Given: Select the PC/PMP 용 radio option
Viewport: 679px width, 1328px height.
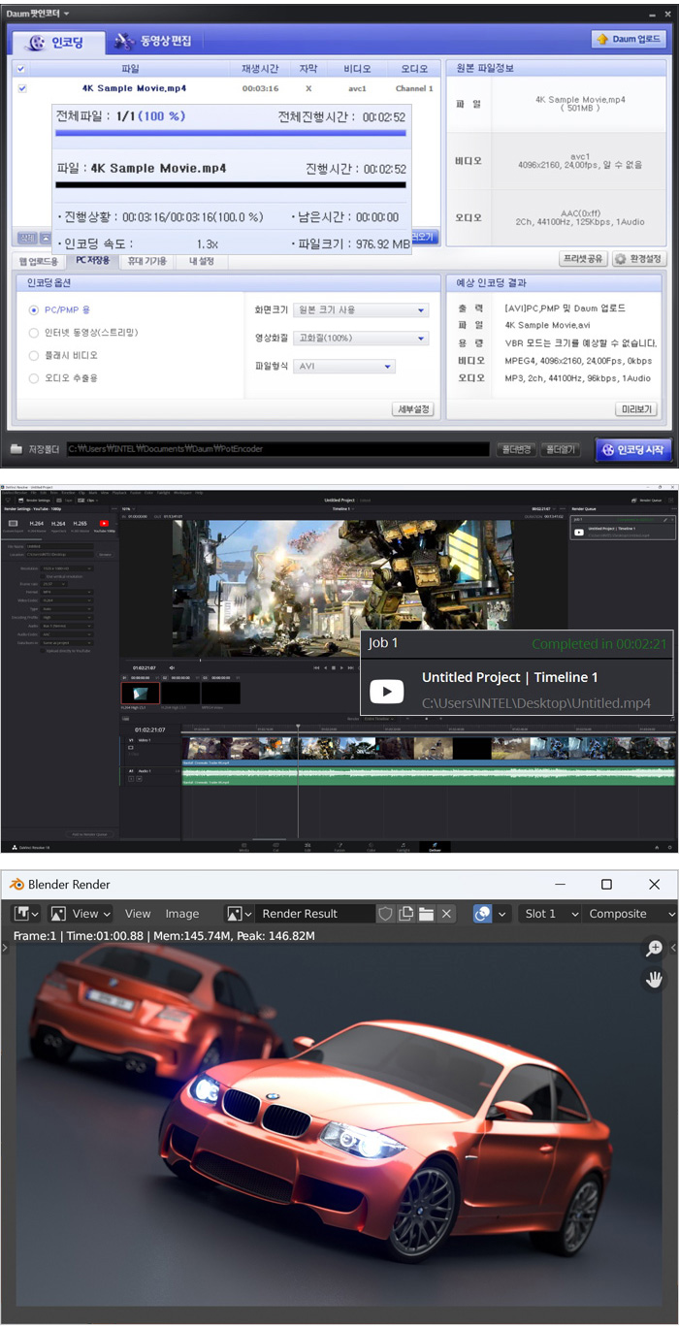Looking at the screenshot, I should tap(34, 310).
